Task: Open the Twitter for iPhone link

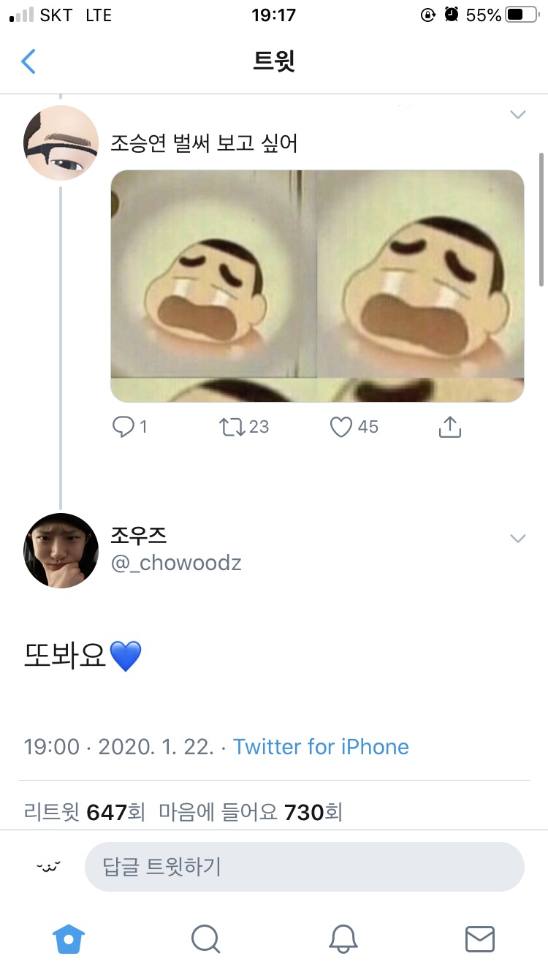Action: pyautogui.click(x=320, y=747)
